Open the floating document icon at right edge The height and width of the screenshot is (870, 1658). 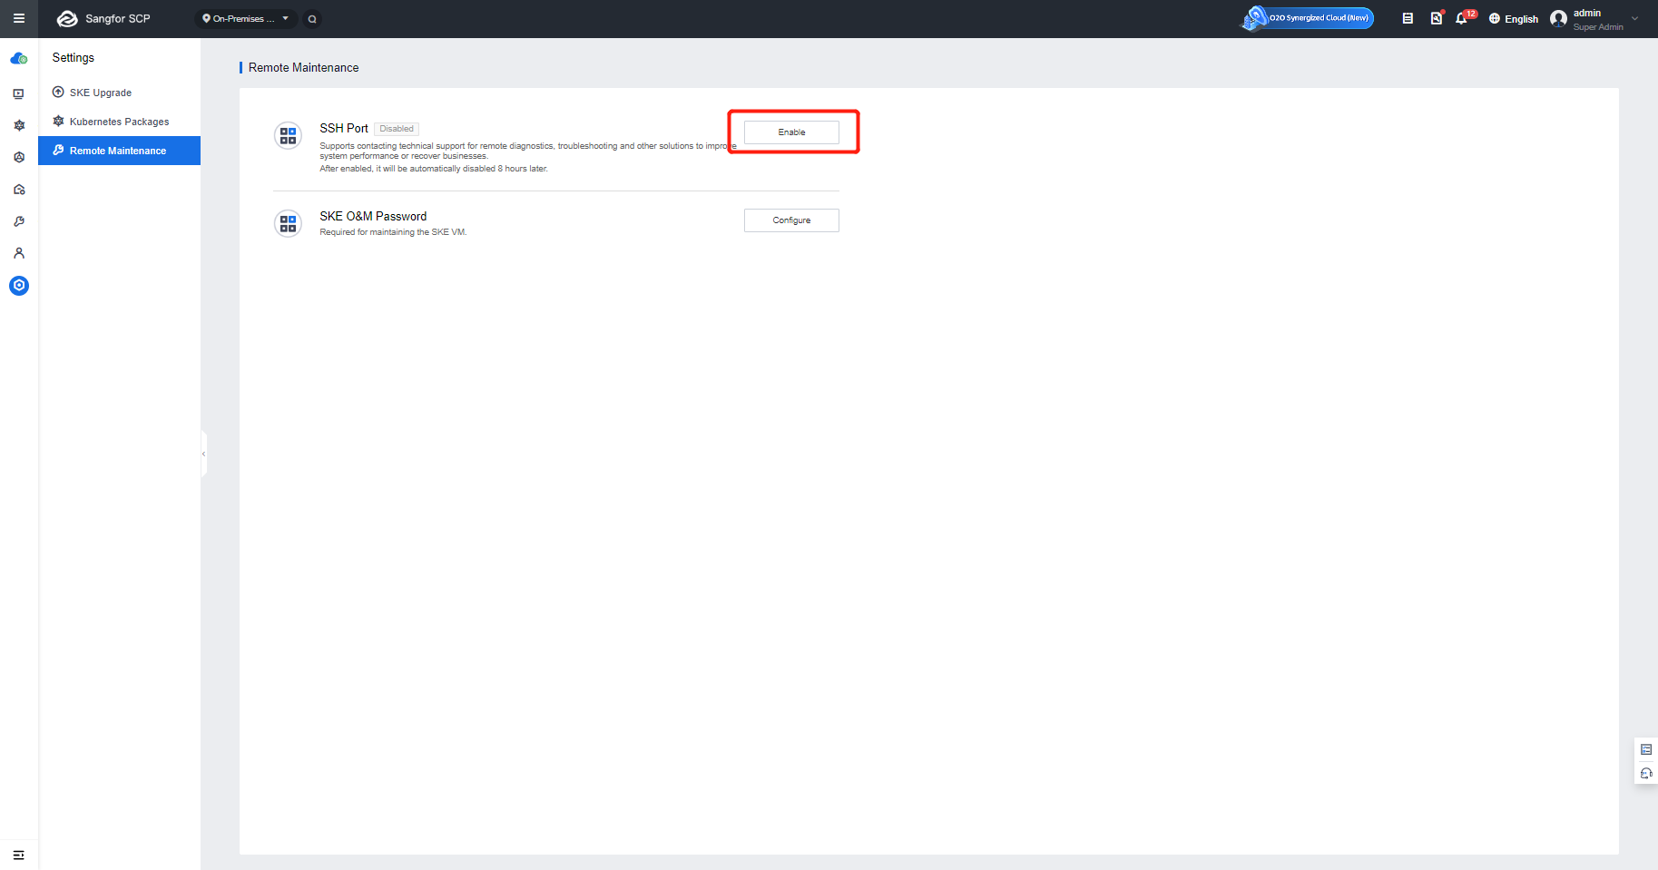[1646, 749]
